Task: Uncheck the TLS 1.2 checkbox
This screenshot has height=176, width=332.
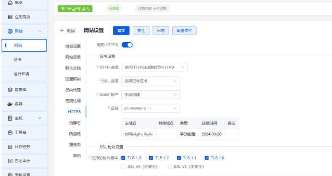Action: coord(151,158)
